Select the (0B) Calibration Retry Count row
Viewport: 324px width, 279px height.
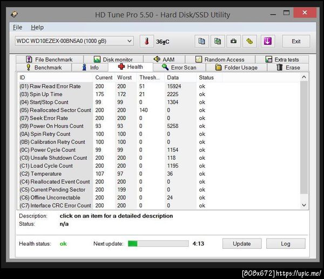coord(158,142)
